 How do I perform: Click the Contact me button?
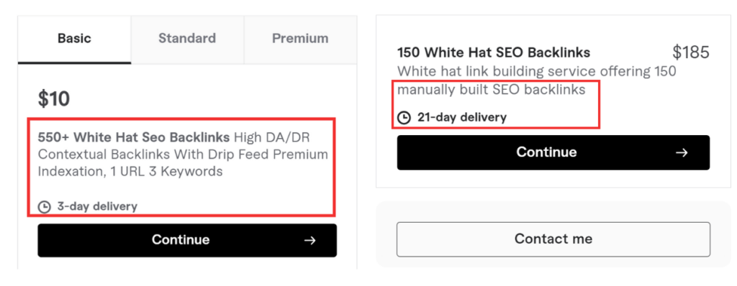(553, 239)
